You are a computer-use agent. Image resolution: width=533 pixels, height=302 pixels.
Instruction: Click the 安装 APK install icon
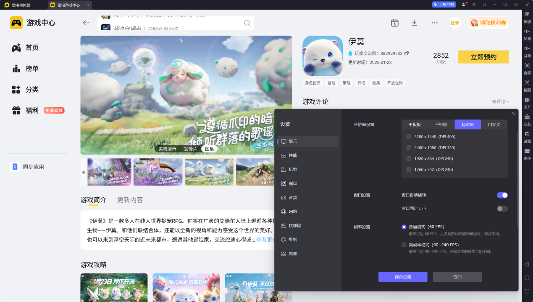(x=527, y=117)
